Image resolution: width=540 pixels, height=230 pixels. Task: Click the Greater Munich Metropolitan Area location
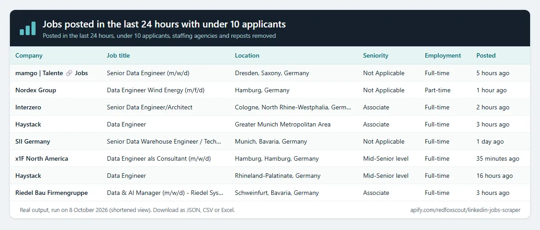click(283, 124)
